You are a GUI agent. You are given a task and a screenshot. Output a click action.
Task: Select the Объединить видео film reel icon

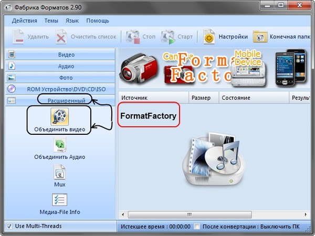59,116
